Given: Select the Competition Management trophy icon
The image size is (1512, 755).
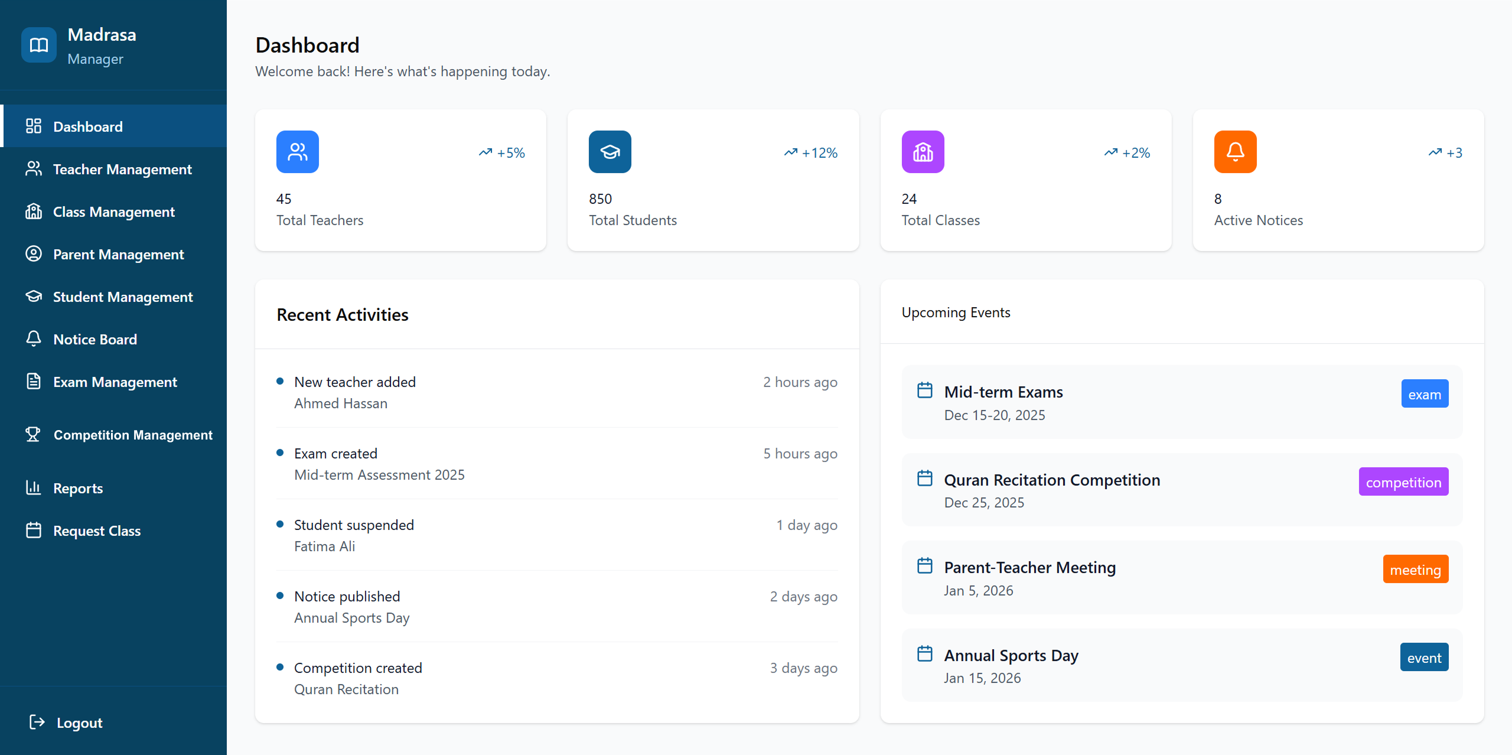Looking at the screenshot, I should point(33,434).
